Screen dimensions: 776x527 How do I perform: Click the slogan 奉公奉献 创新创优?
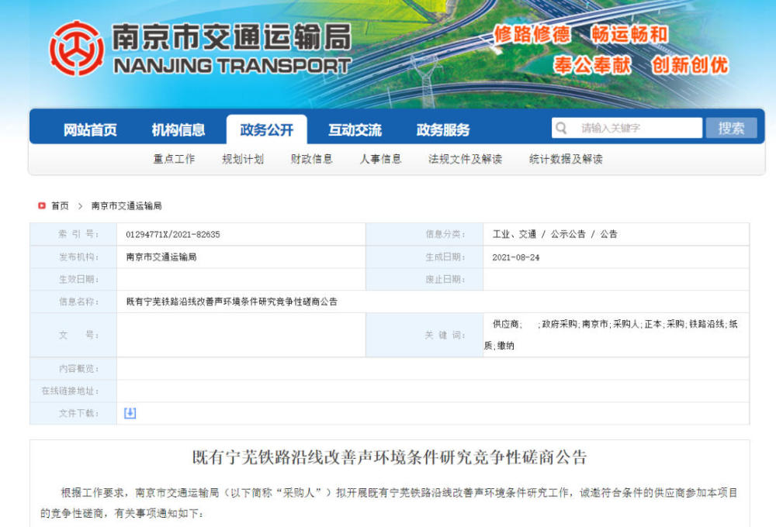[641, 65]
